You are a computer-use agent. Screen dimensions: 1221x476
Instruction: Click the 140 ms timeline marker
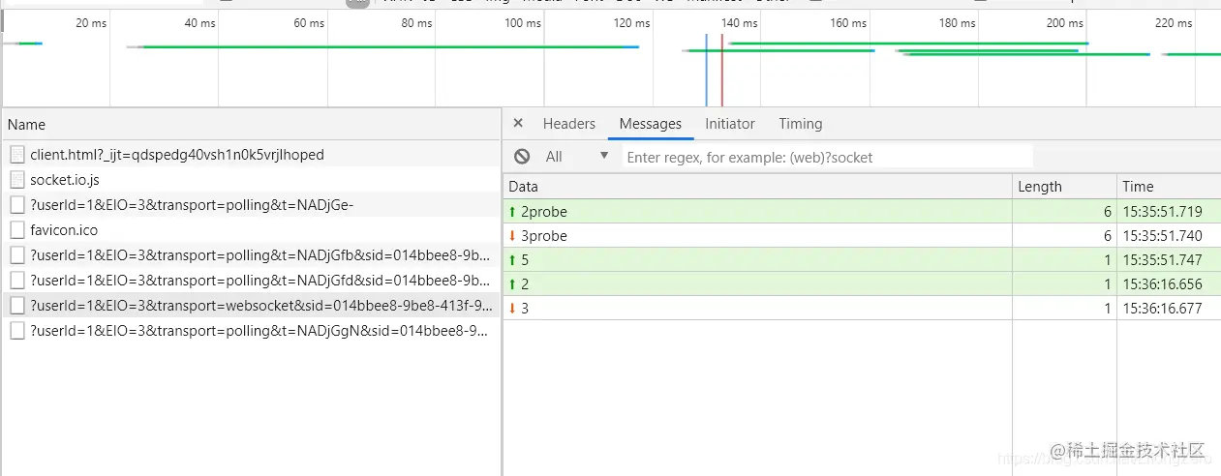[x=740, y=23]
